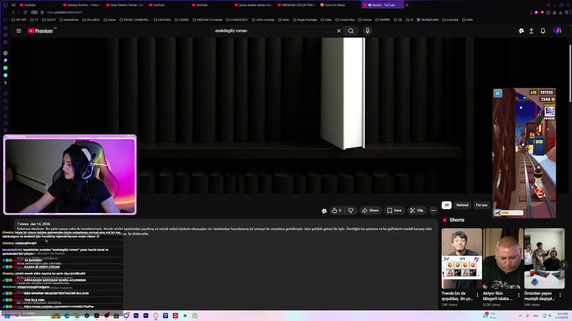Open Telegram in the Opera sidebar
This screenshot has width=572, height=321.
[5, 75]
